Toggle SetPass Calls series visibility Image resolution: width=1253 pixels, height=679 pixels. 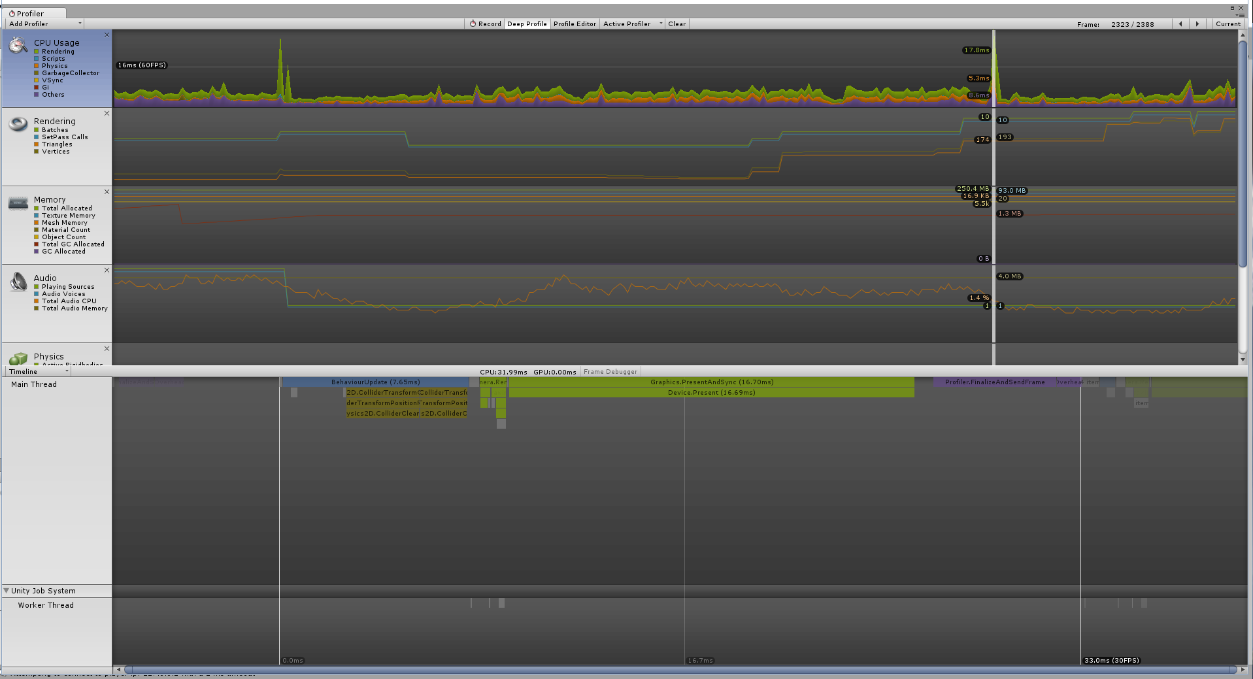61,137
